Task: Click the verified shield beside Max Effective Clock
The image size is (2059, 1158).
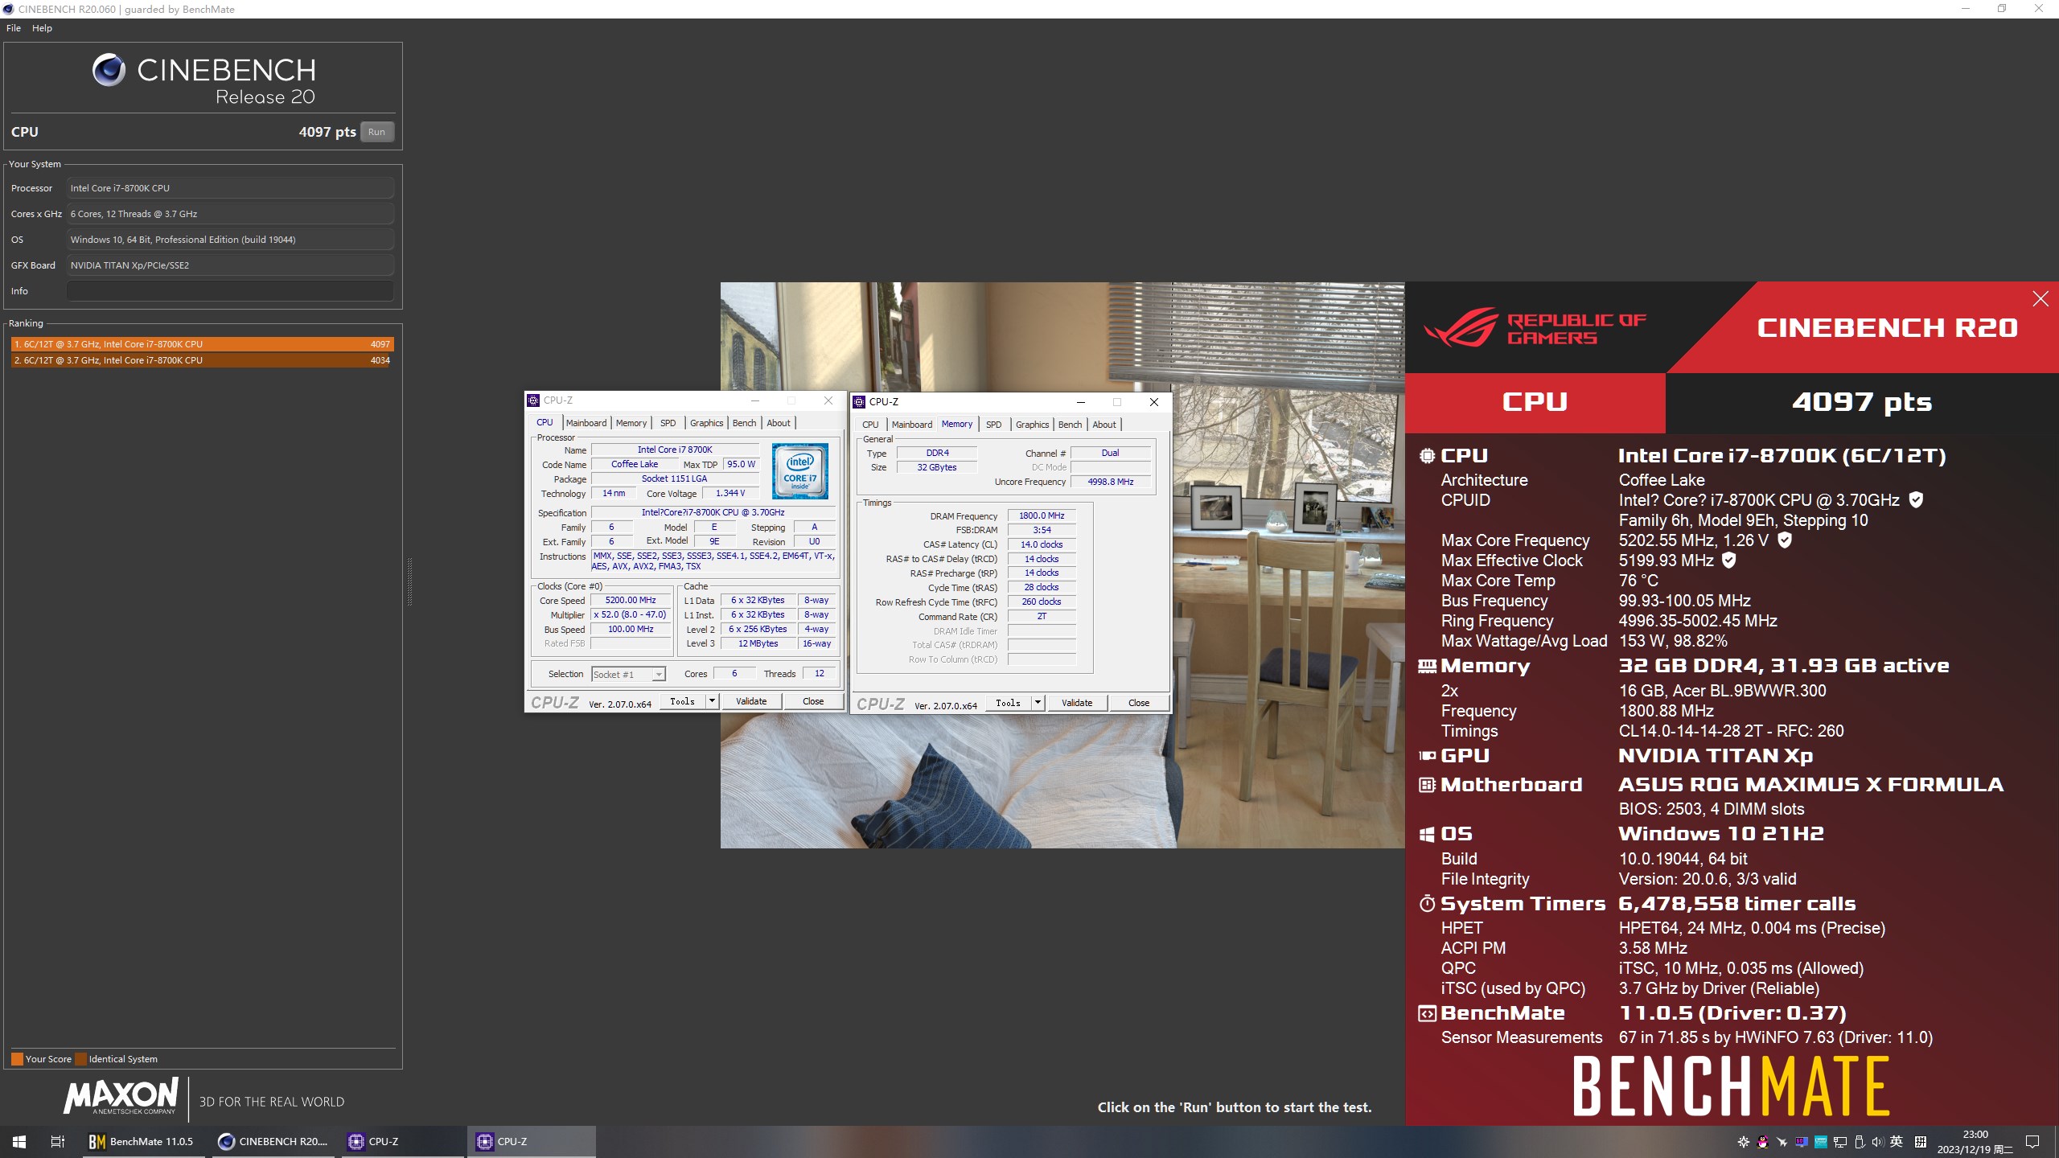Action: pyautogui.click(x=1729, y=560)
